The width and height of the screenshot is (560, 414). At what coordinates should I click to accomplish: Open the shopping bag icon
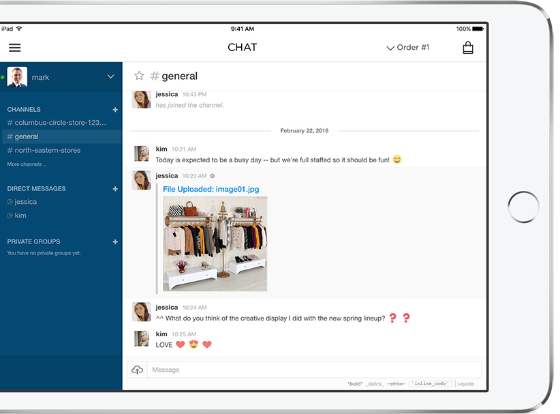point(468,48)
